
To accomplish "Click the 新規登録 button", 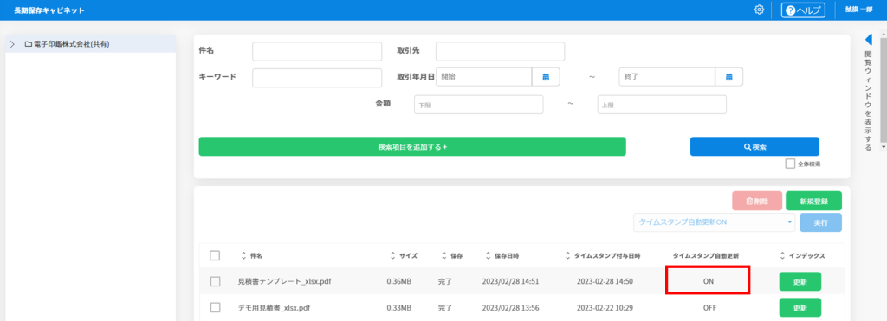I will coord(813,201).
